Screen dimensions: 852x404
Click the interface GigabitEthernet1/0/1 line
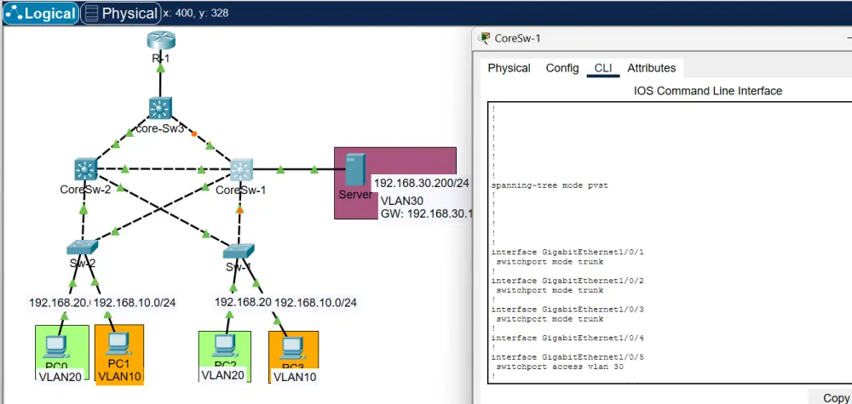(567, 252)
